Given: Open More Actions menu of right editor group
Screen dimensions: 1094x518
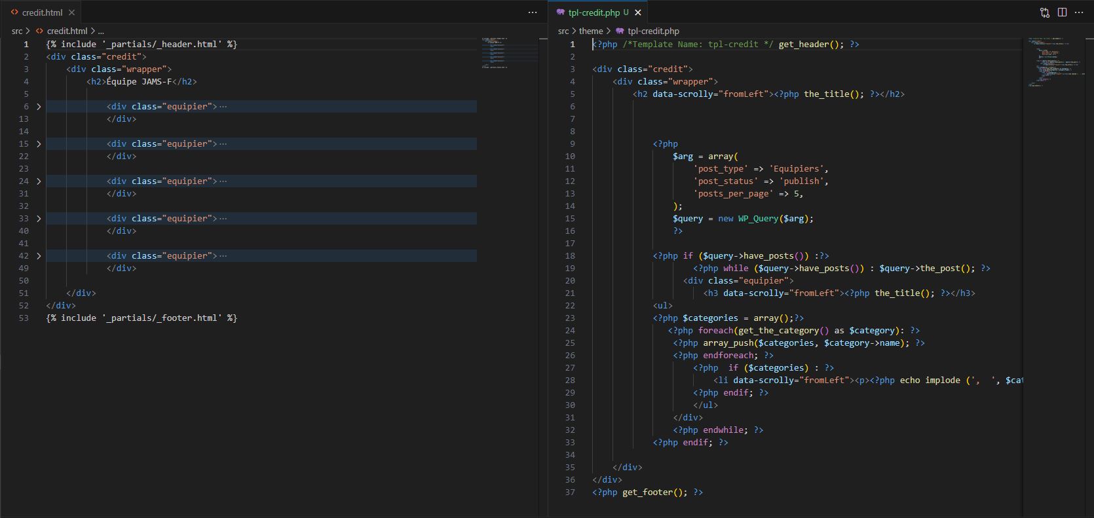Looking at the screenshot, I should [x=1079, y=12].
